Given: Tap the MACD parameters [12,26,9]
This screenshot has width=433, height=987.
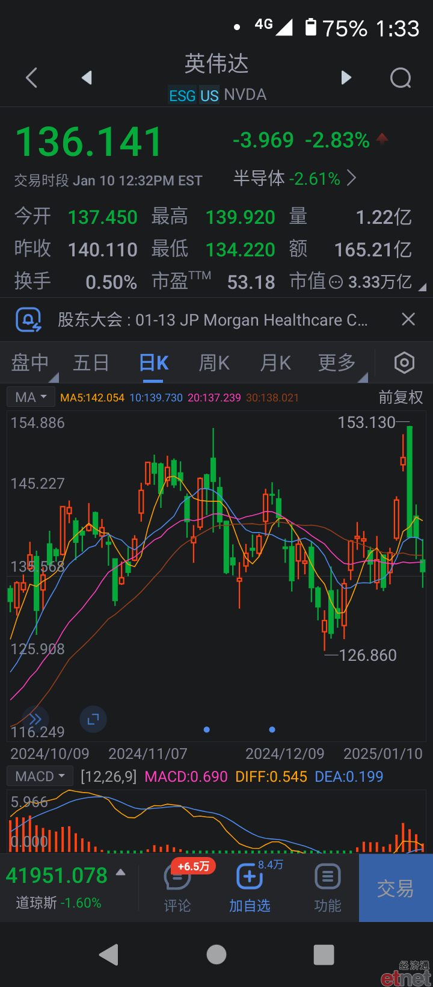Looking at the screenshot, I should pyautogui.click(x=109, y=776).
